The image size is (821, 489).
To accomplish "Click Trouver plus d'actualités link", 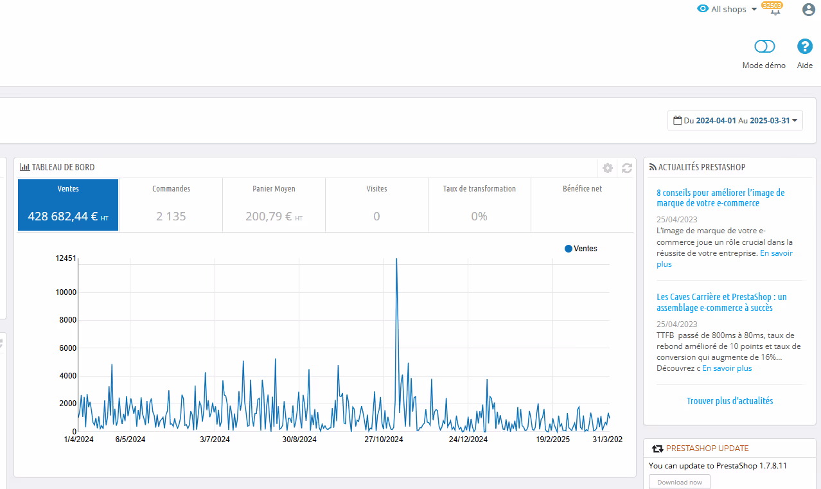I will pos(730,401).
